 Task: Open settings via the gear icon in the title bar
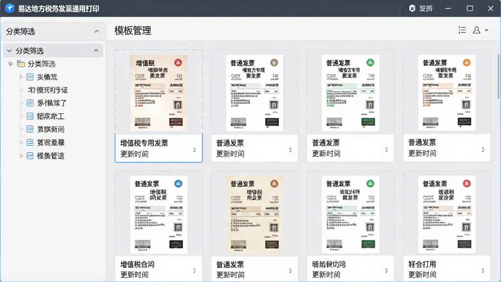412,8
